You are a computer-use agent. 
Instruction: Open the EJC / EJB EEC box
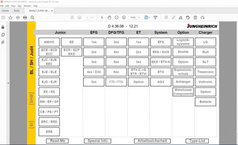(49, 62)
